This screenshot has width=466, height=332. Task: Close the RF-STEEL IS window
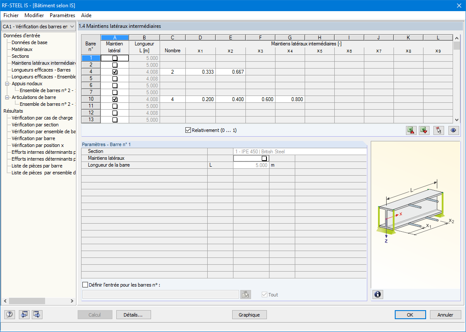459,5
